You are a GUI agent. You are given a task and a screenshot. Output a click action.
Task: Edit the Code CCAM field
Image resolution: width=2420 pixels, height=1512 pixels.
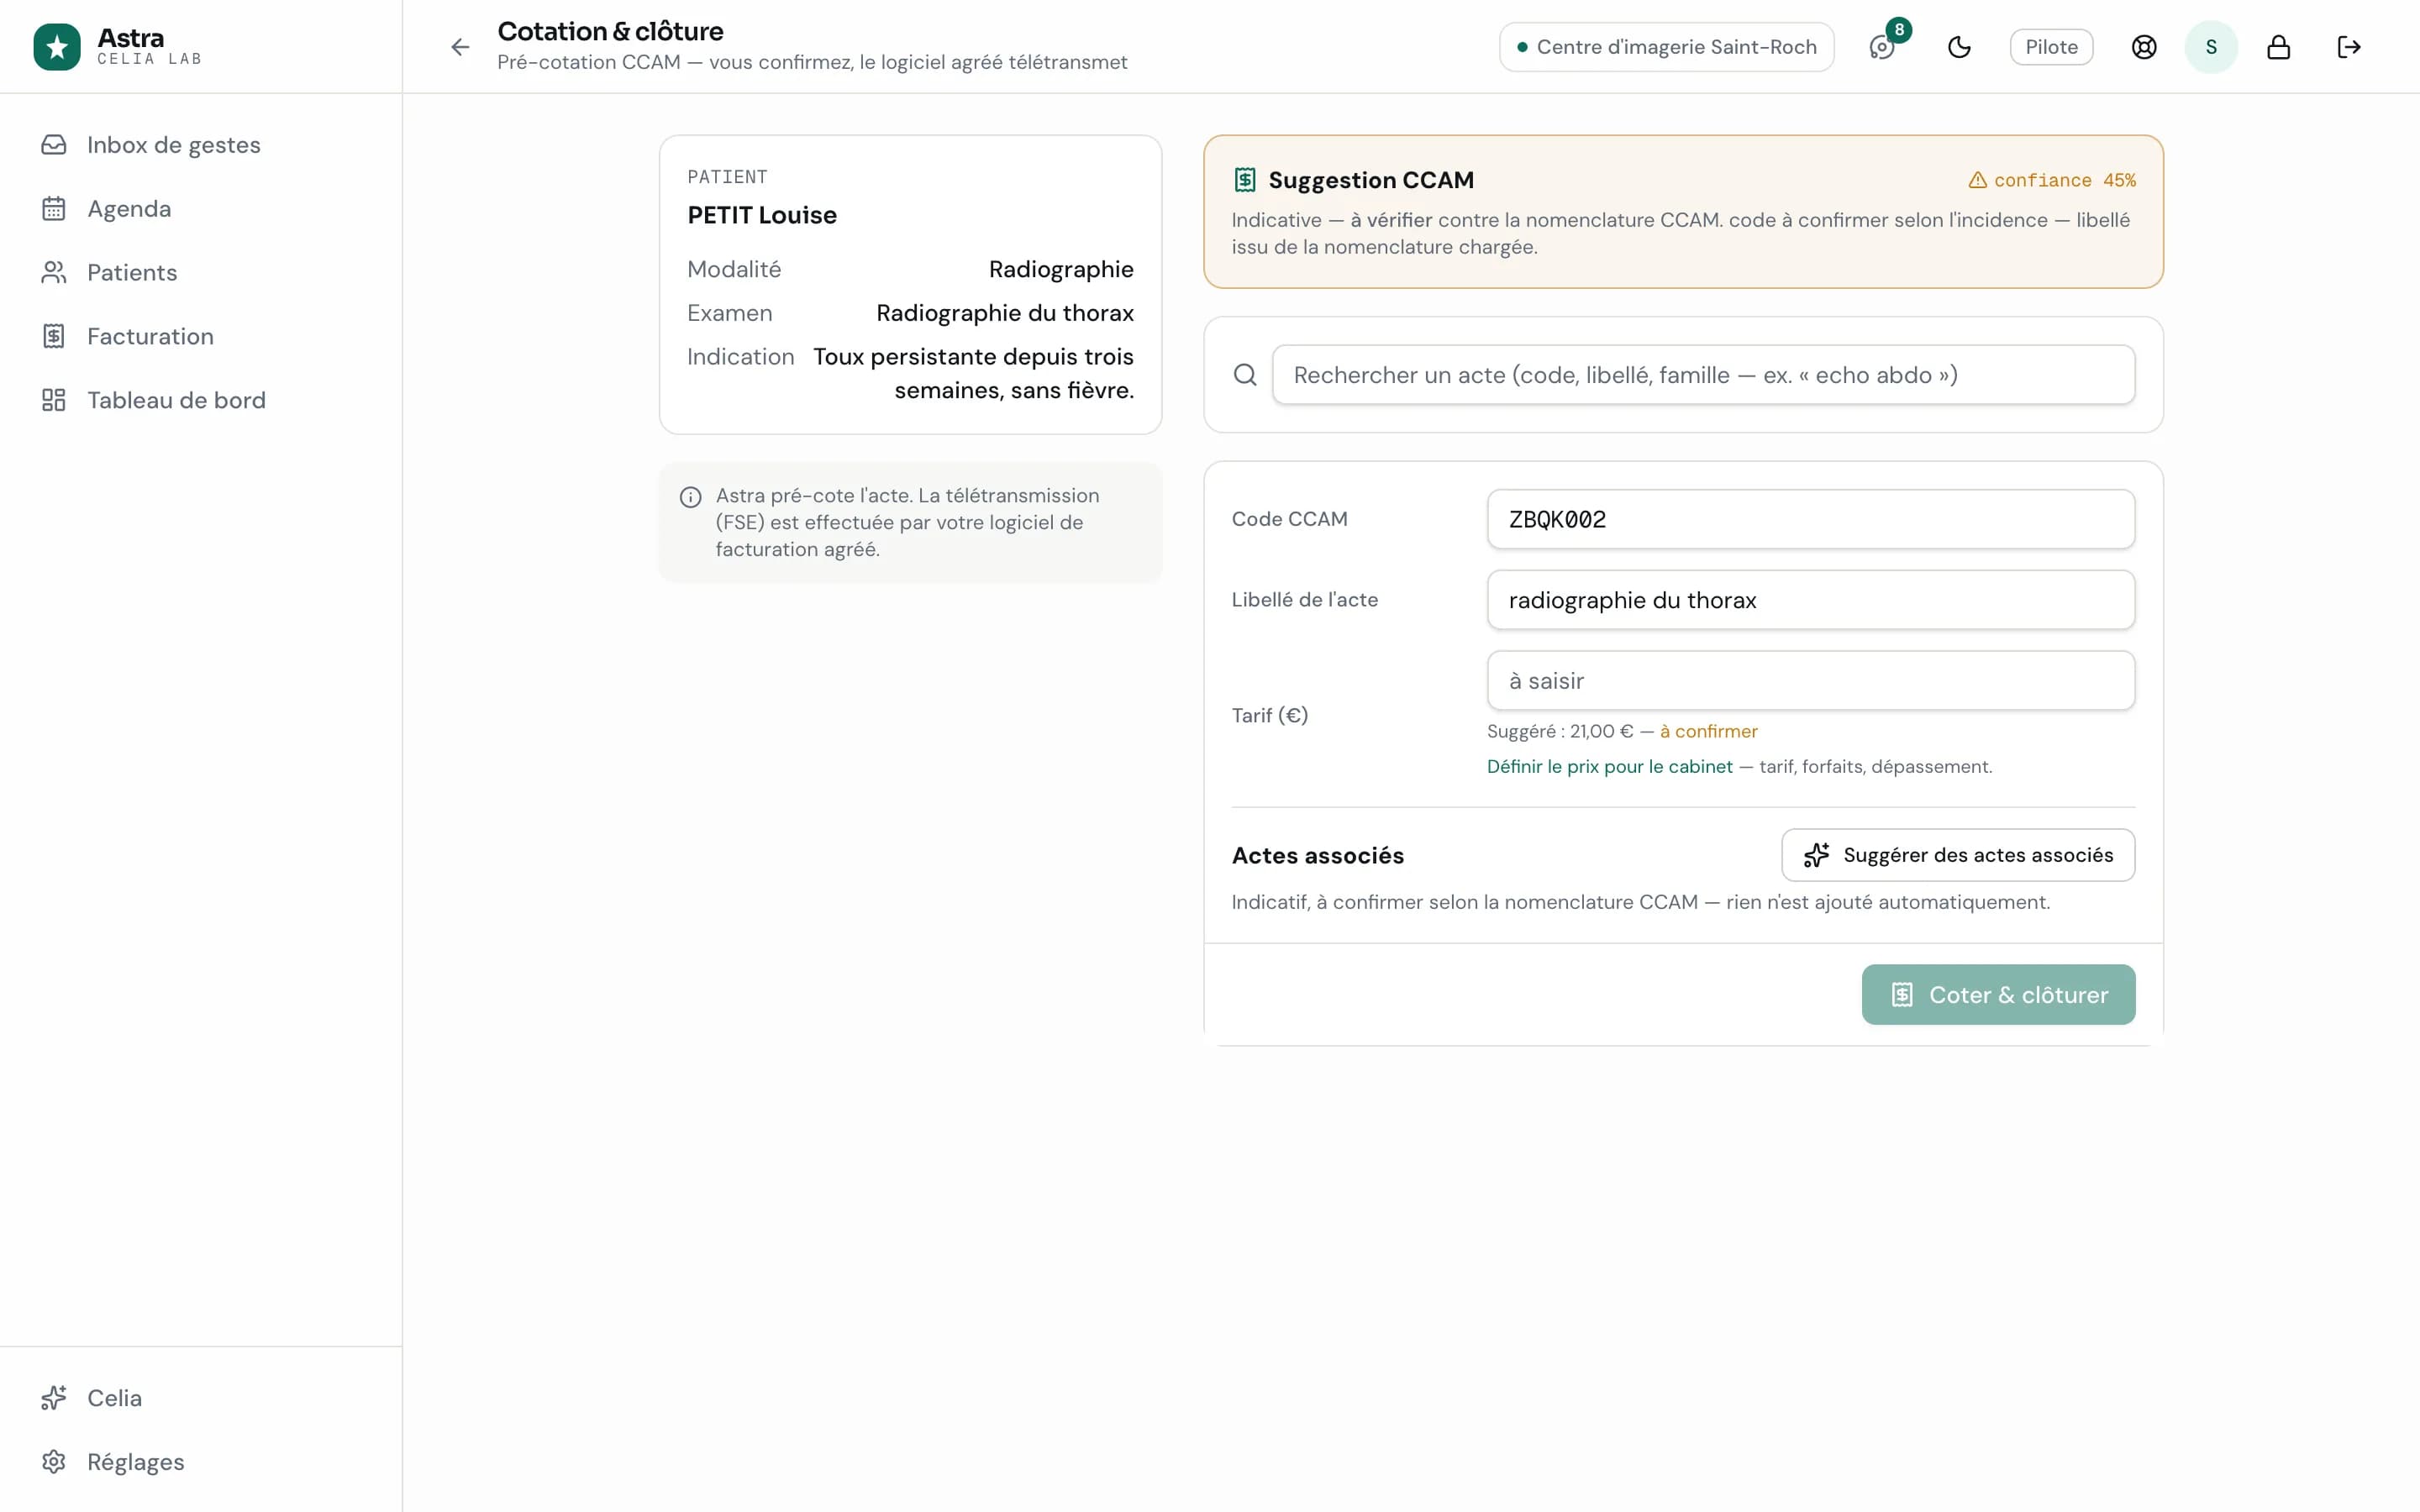point(1810,519)
